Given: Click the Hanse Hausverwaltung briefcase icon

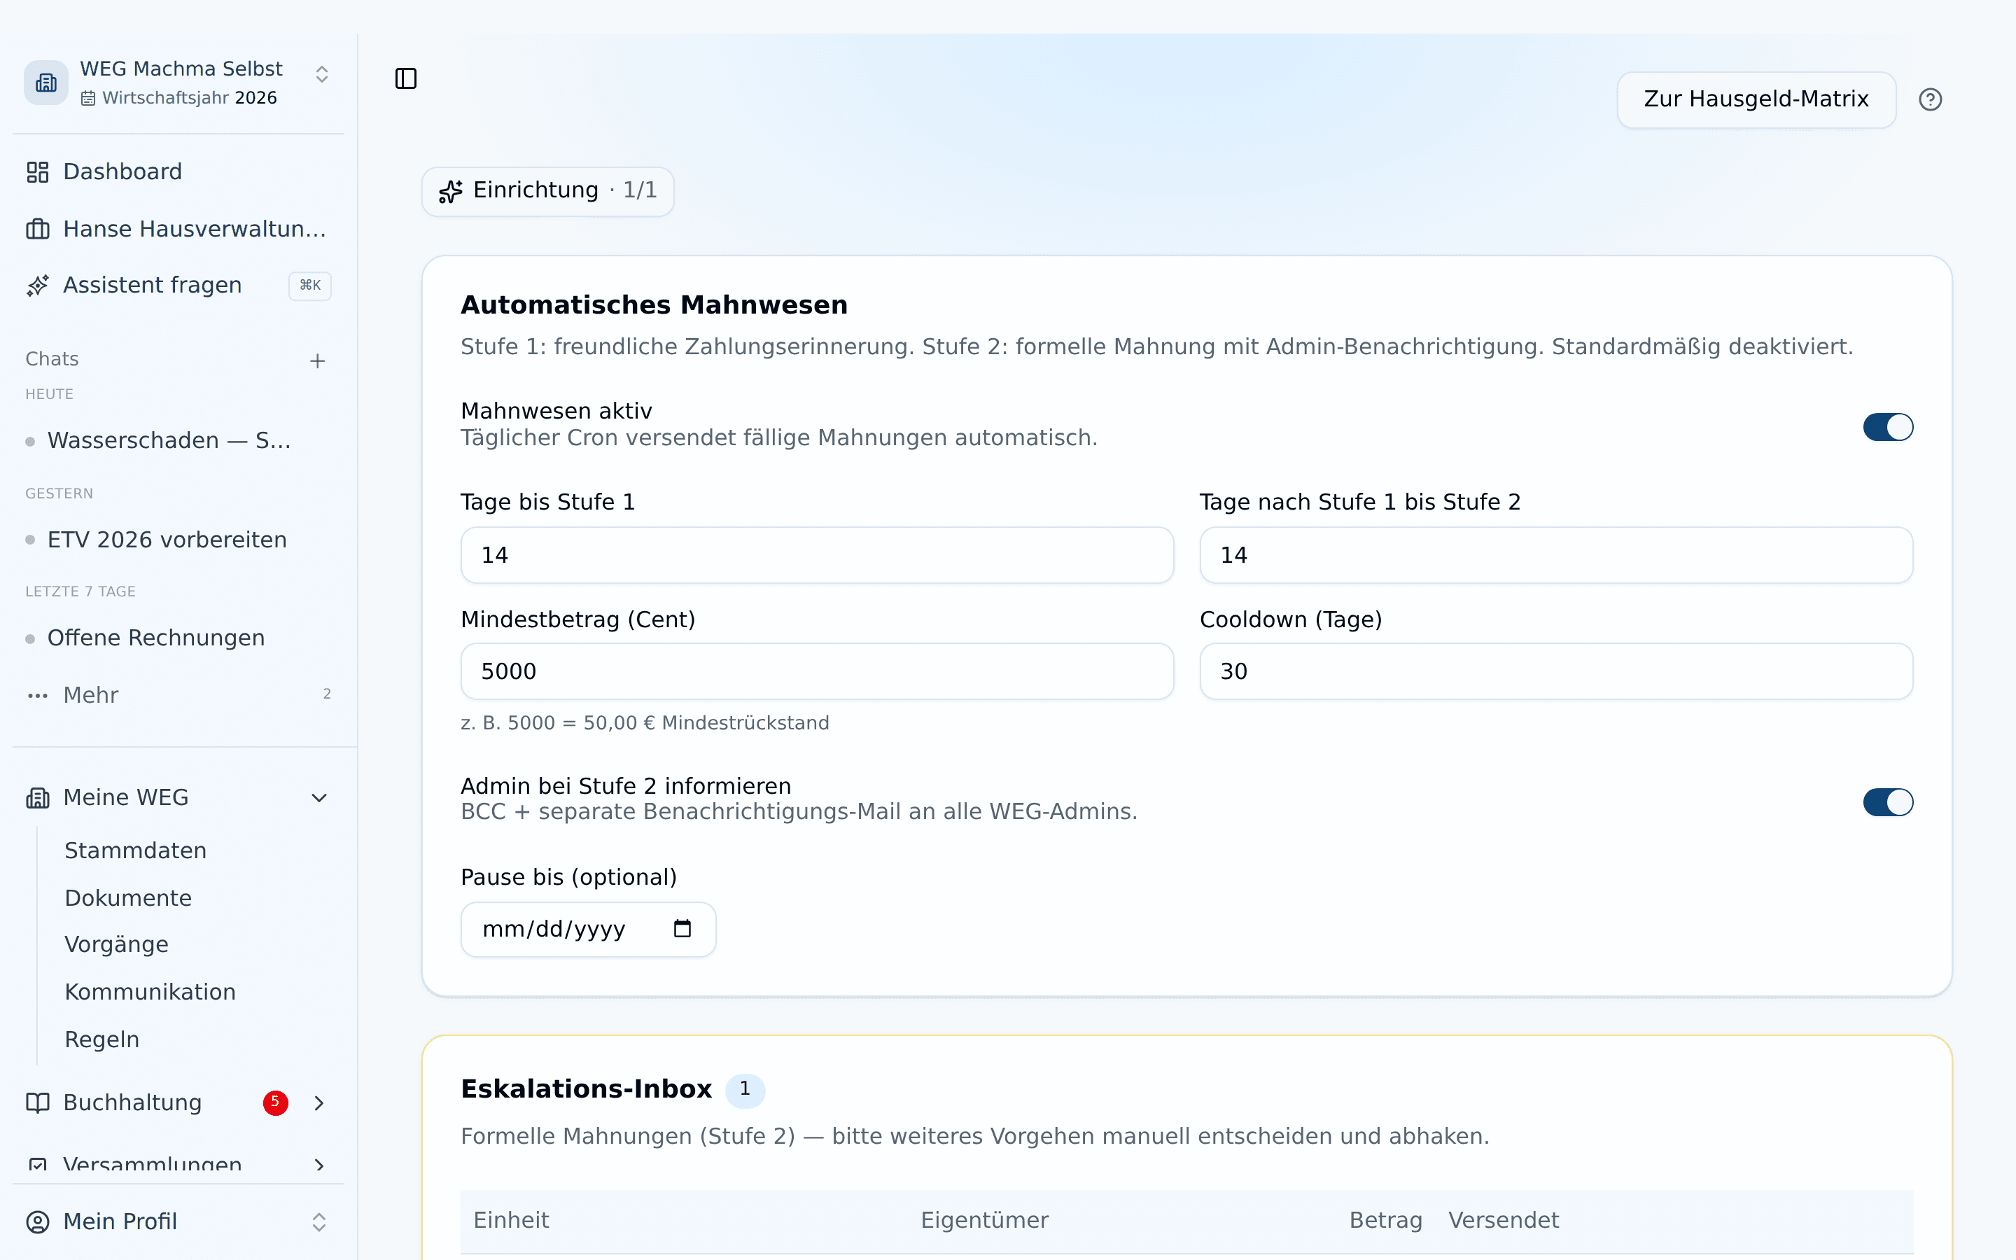Looking at the screenshot, I should coord(38,228).
